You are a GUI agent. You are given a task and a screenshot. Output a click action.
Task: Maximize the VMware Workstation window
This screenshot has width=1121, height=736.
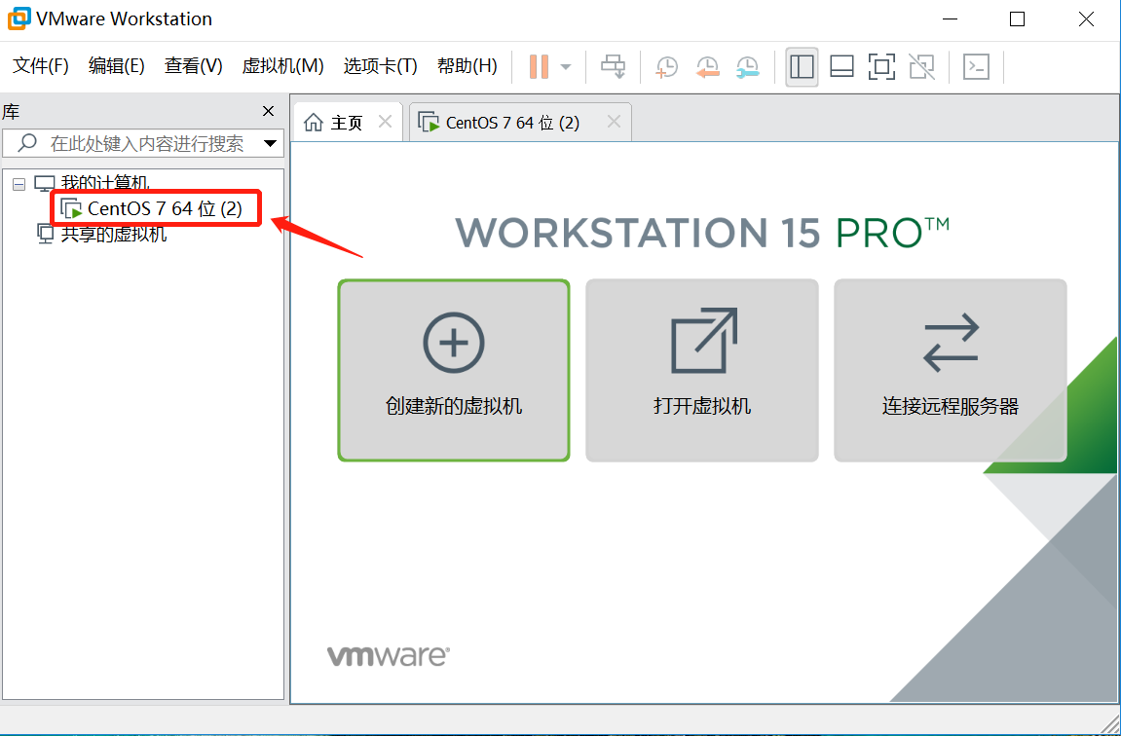[x=1018, y=19]
